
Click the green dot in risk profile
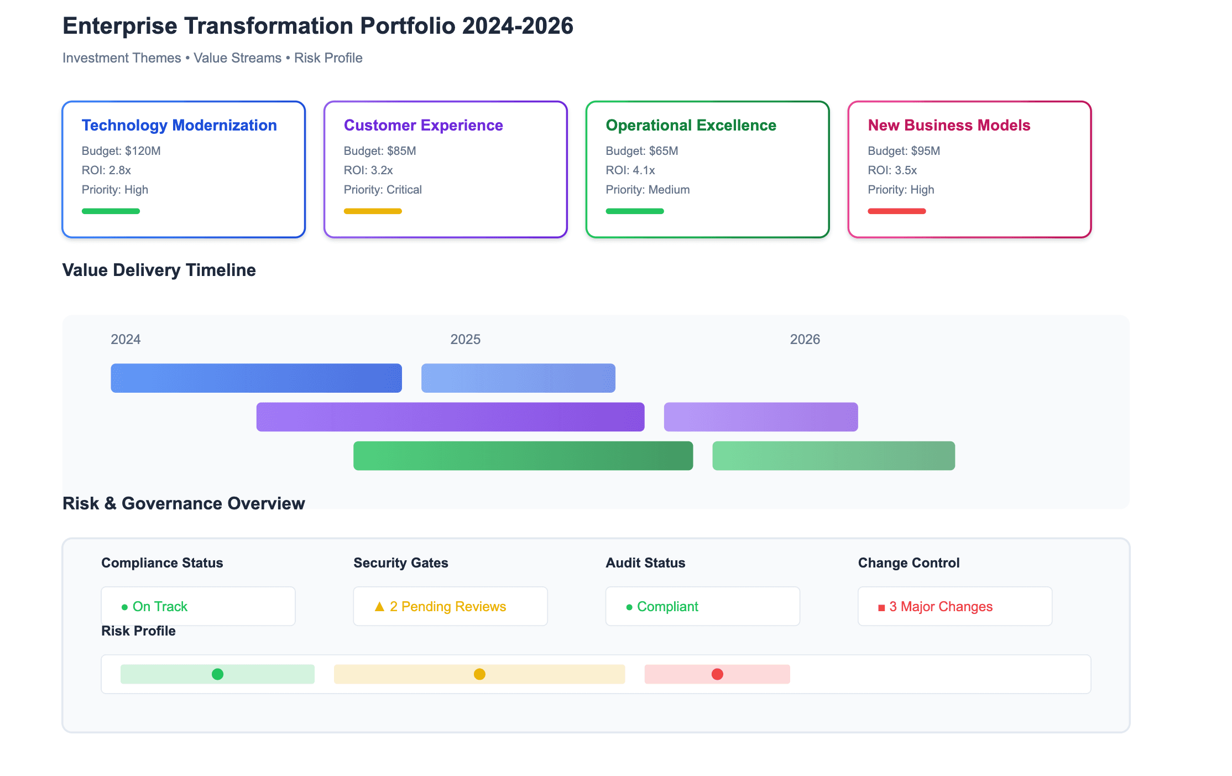point(217,674)
